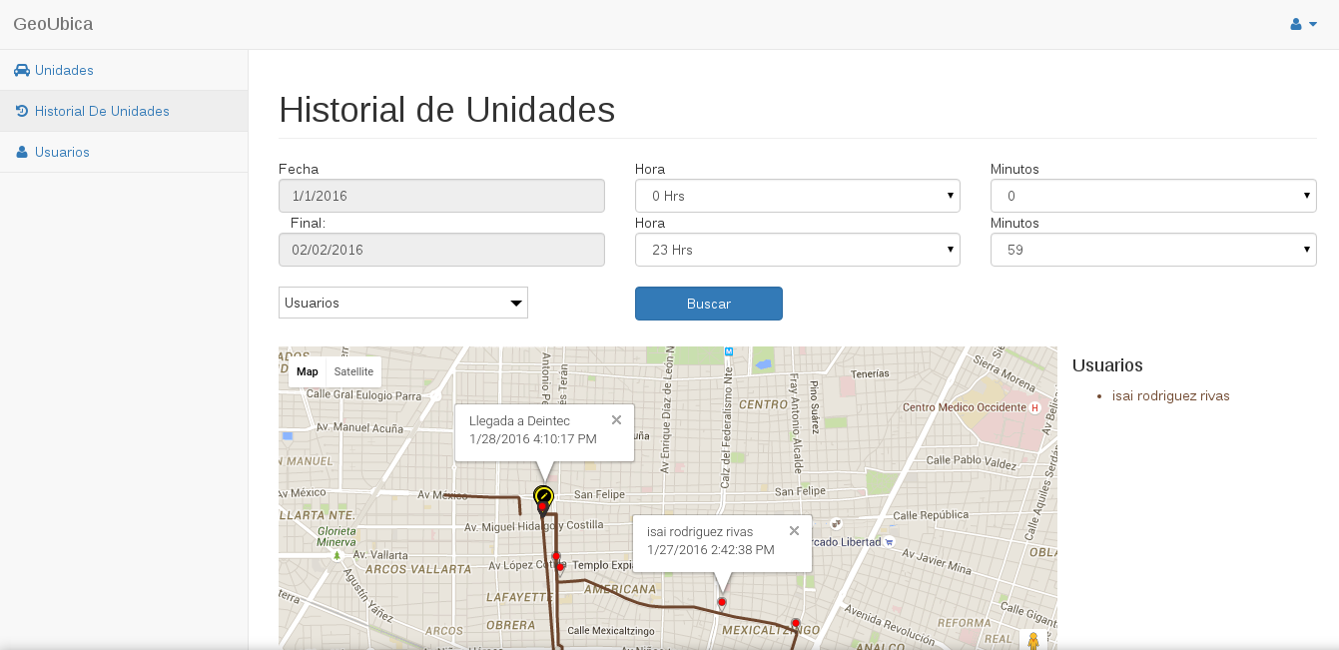This screenshot has width=1339, height=650.
Task: Switch map to Map view
Action: 308,371
